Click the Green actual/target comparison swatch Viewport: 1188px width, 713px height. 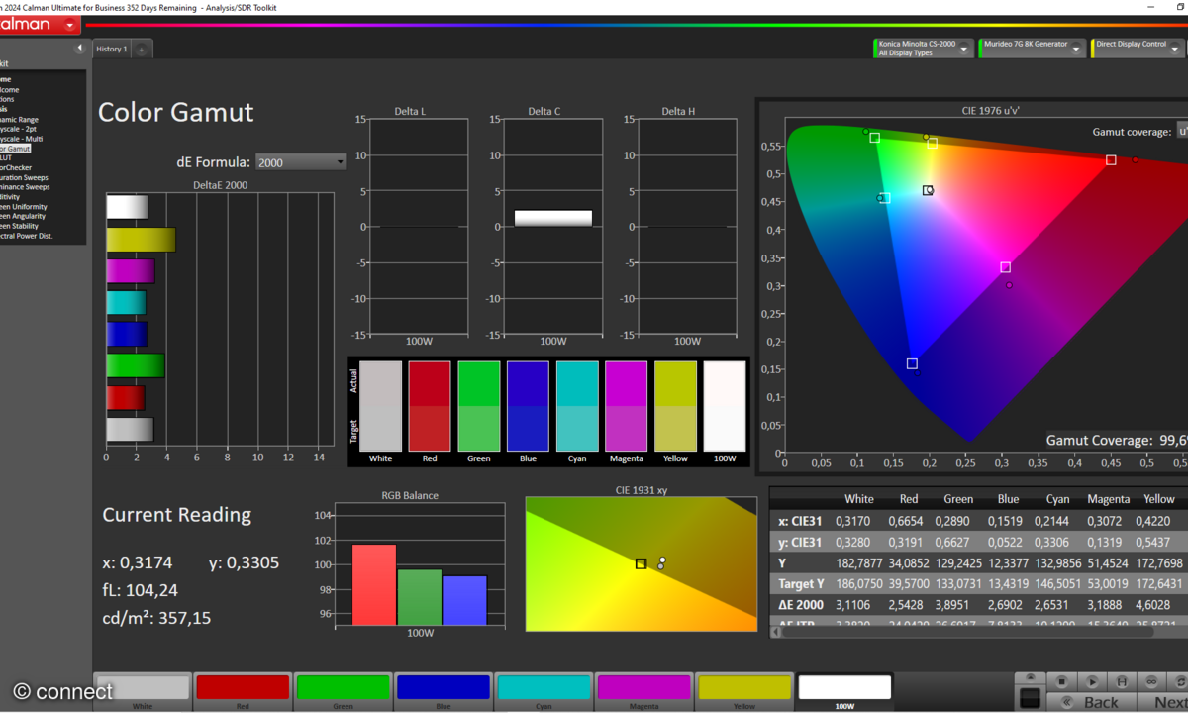[479, 406]
